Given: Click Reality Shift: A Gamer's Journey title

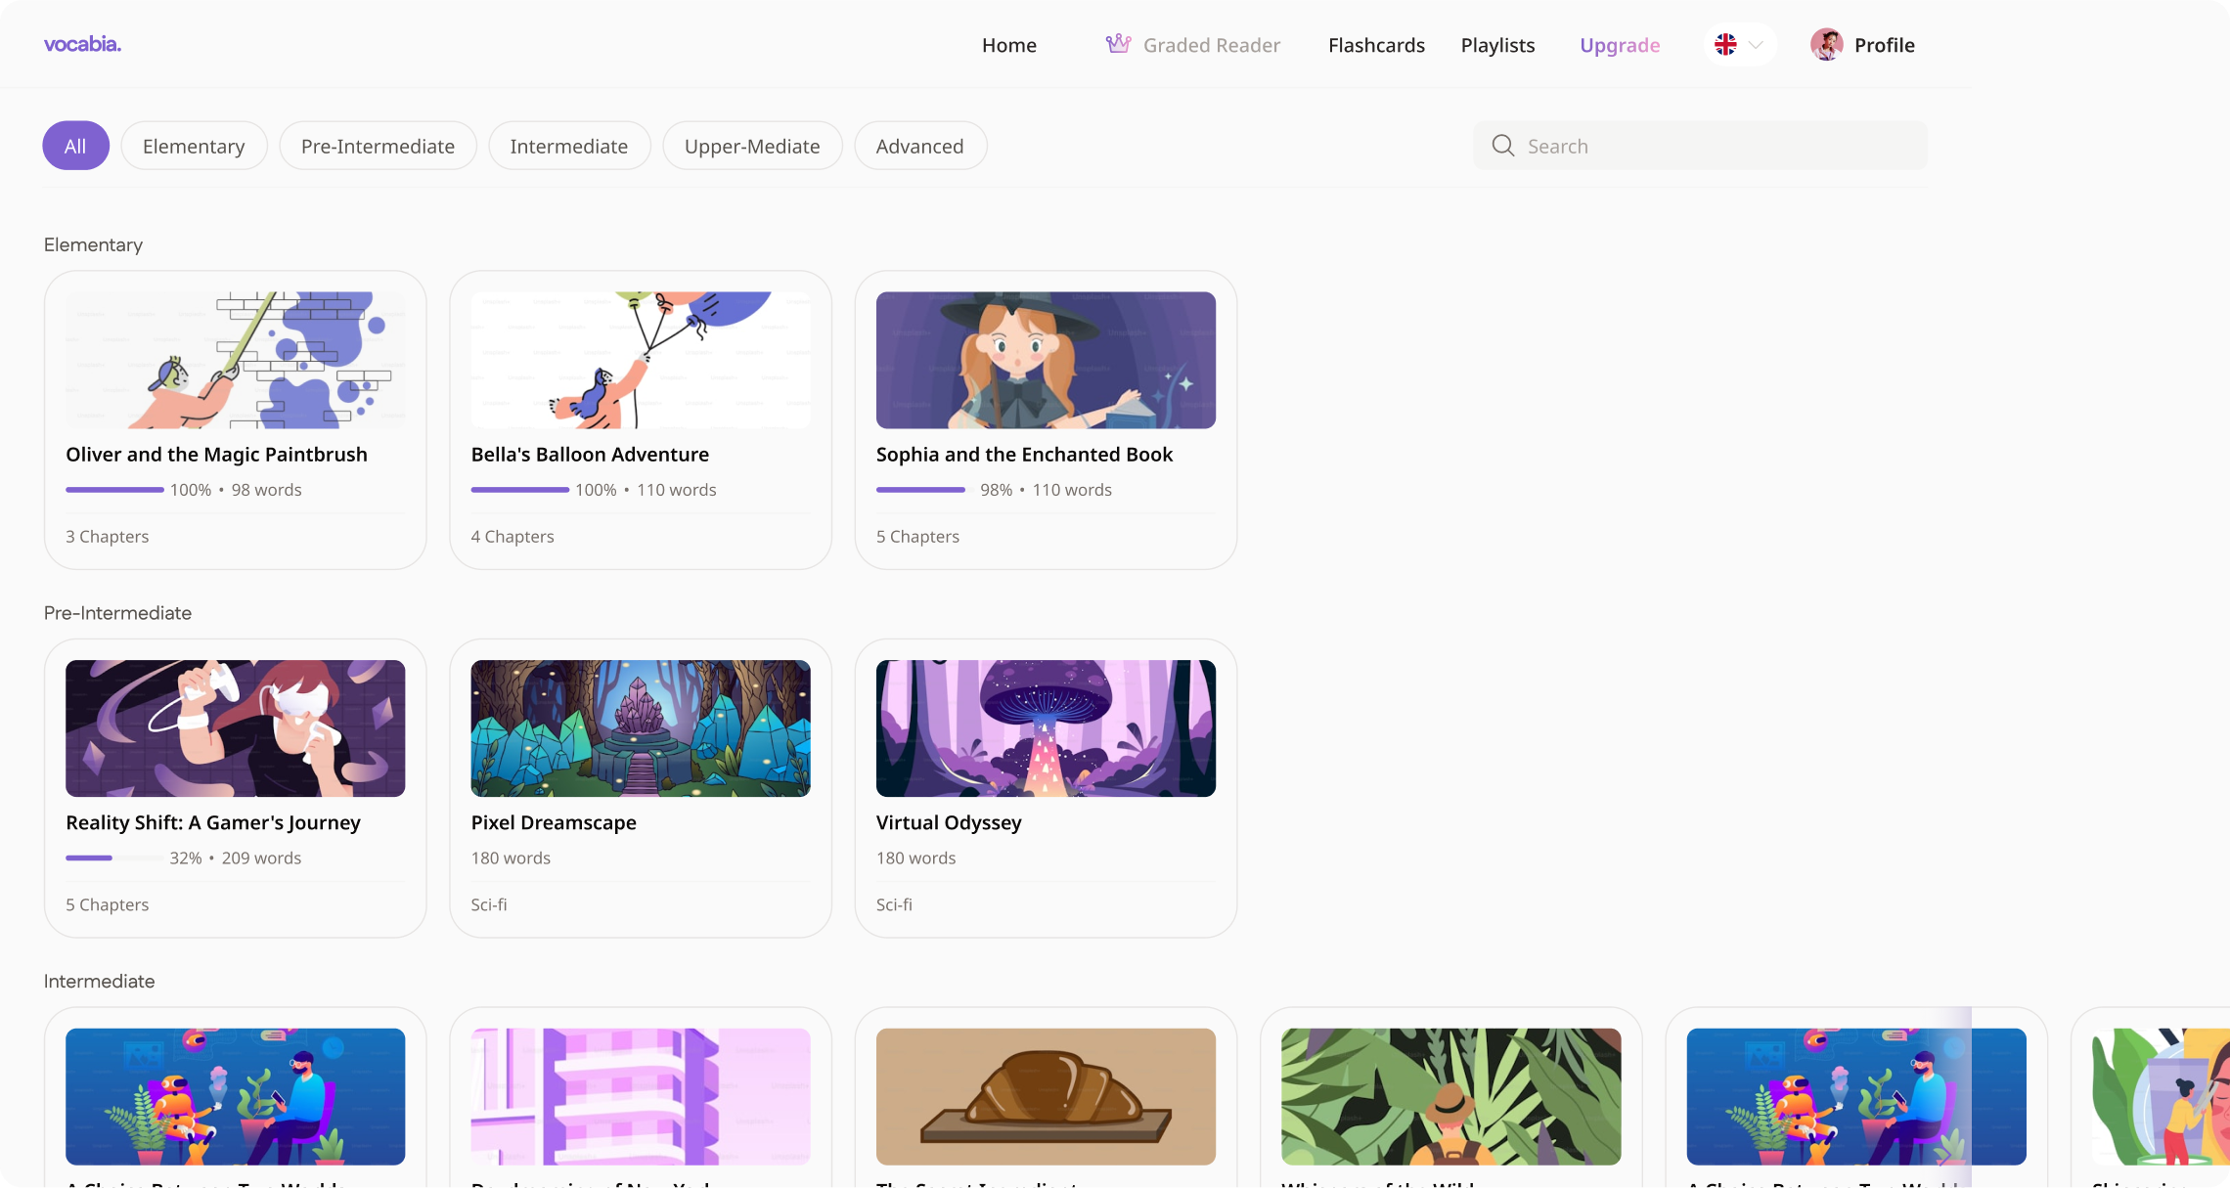Looking at the screenshot, I should click(213, 823).
